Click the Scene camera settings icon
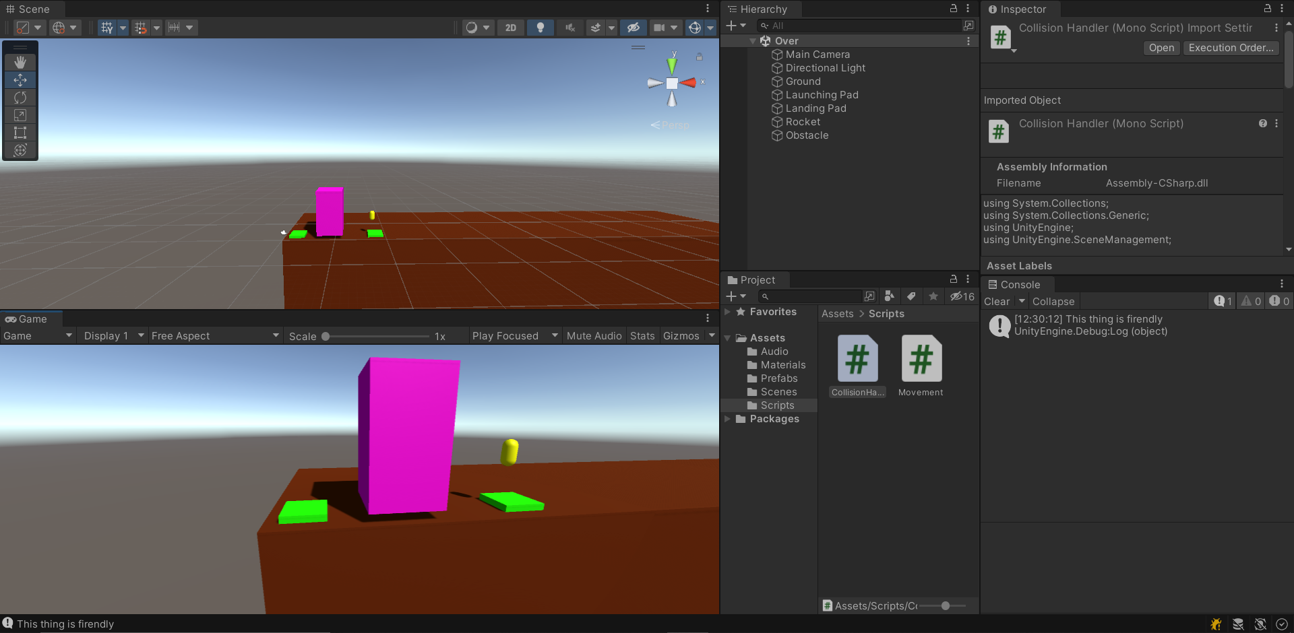 (x=659, y=28)
